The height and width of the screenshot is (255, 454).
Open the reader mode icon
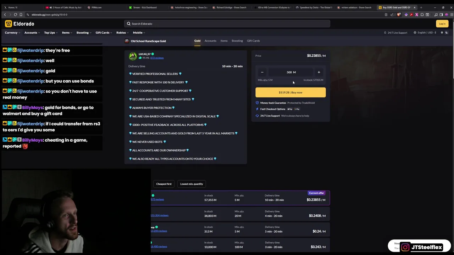tap(386, 15)
